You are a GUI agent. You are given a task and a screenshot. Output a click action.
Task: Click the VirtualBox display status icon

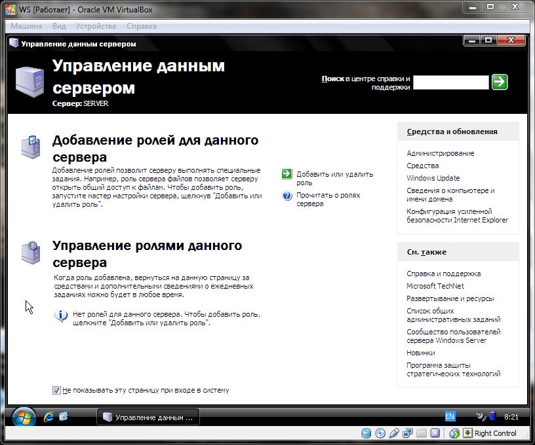tap(435, 433)
